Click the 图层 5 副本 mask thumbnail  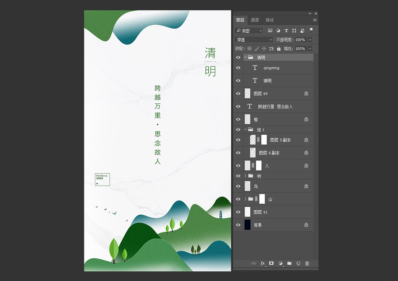pos(264,140)
